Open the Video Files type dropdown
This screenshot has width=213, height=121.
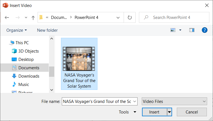[x=174, y=101]
